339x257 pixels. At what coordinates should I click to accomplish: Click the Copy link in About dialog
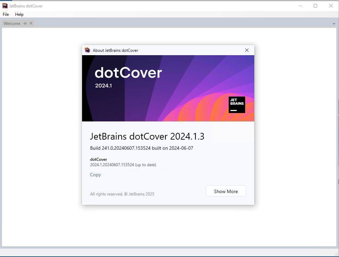[x=96, y=175]
